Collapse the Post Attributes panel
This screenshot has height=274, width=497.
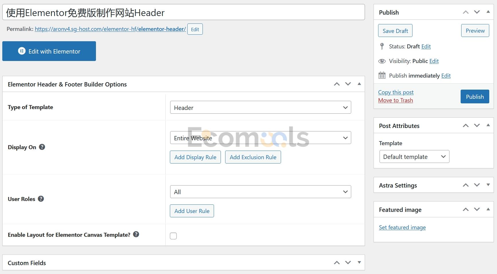pos(488,125)
